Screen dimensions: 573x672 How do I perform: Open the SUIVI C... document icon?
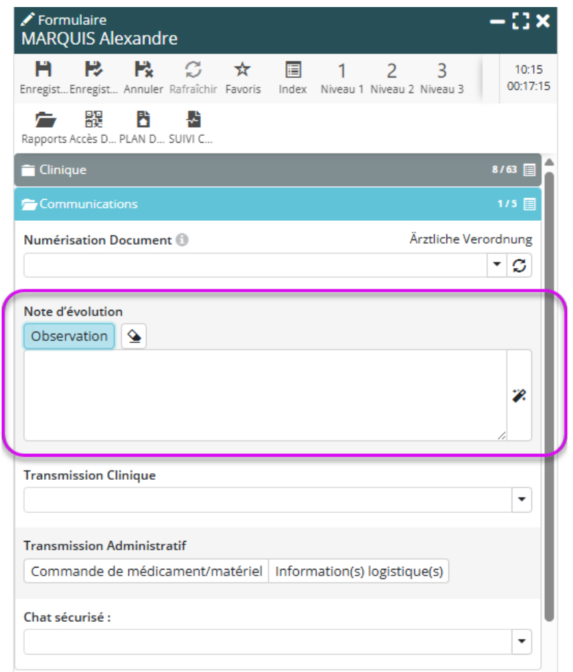click(193, 120)
